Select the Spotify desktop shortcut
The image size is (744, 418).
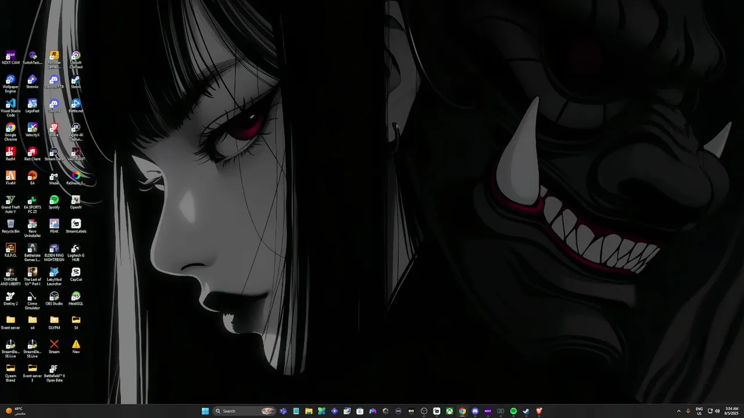click(54, 203)
